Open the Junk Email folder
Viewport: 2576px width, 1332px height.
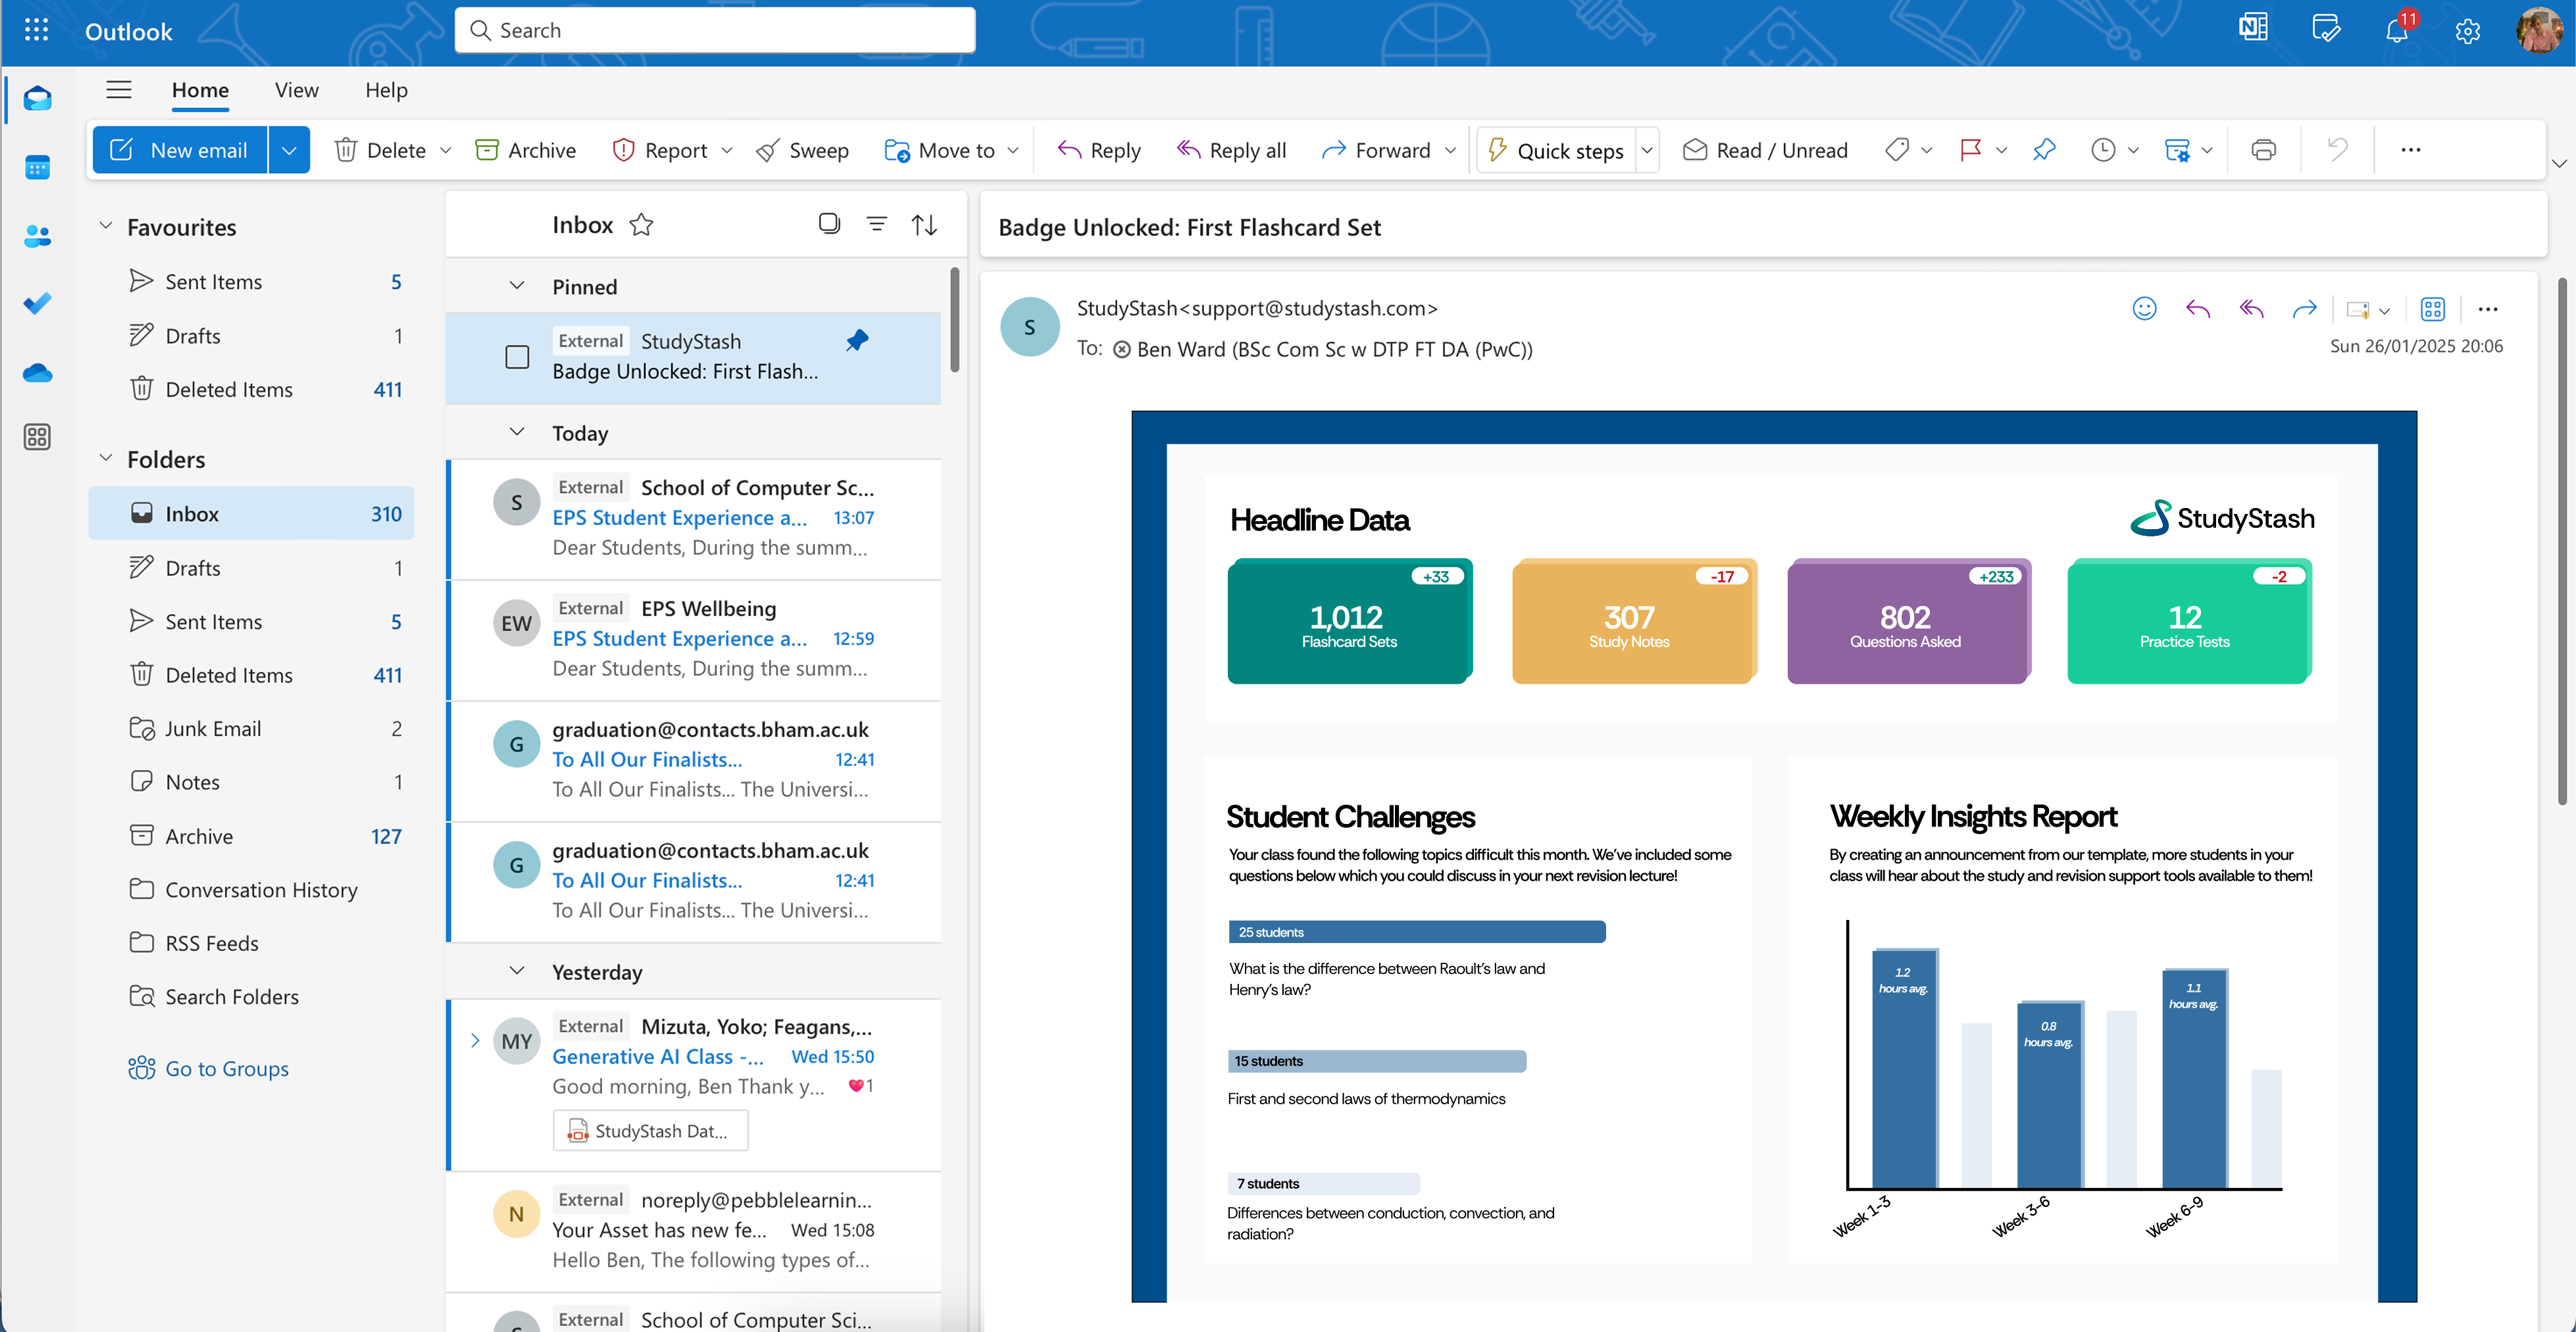[x=251, y=728]
